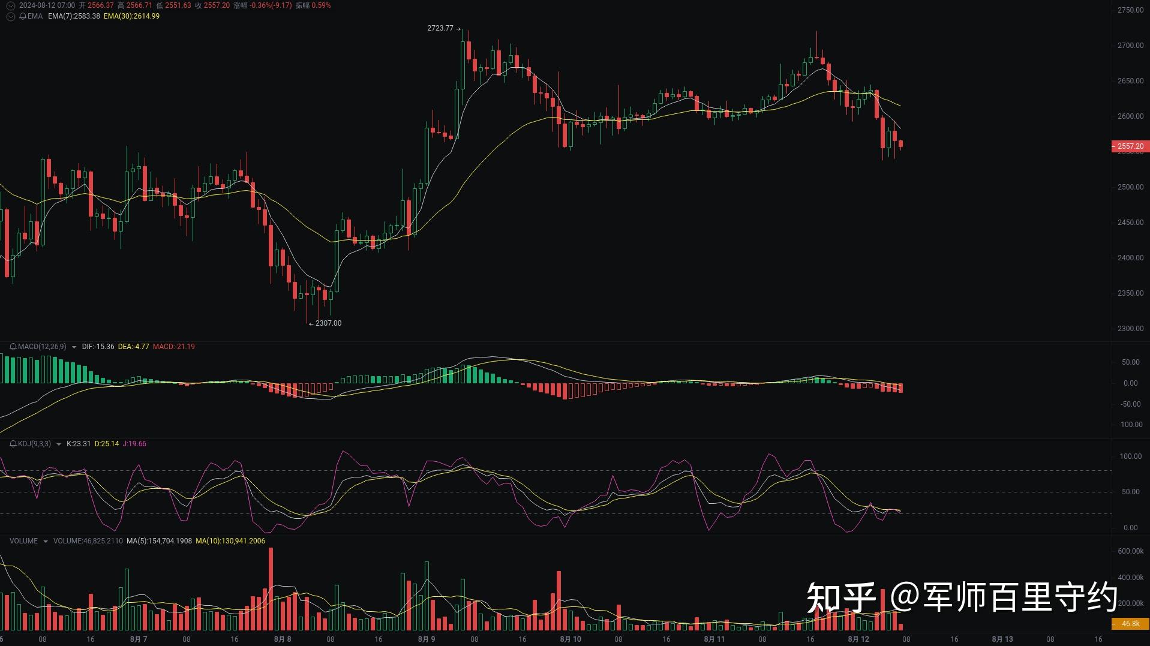
Task: Click the DIF:-15.36 reading
Action: coord(98,347)
